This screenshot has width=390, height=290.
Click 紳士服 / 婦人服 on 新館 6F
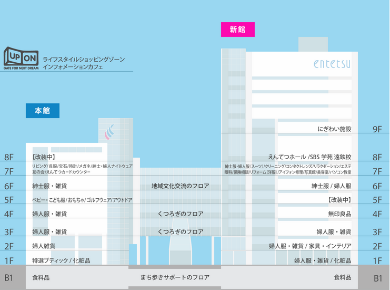(x=331, y=186)
